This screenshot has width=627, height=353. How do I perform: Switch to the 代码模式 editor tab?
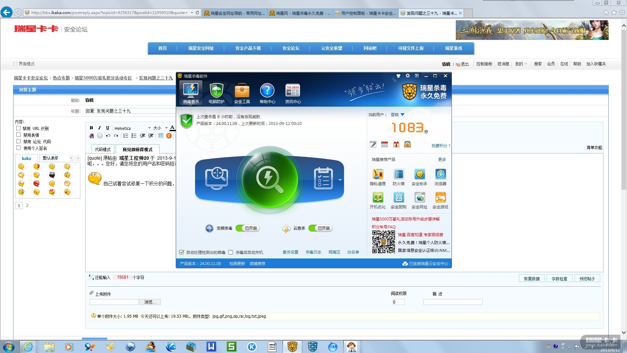pos(103,149)
